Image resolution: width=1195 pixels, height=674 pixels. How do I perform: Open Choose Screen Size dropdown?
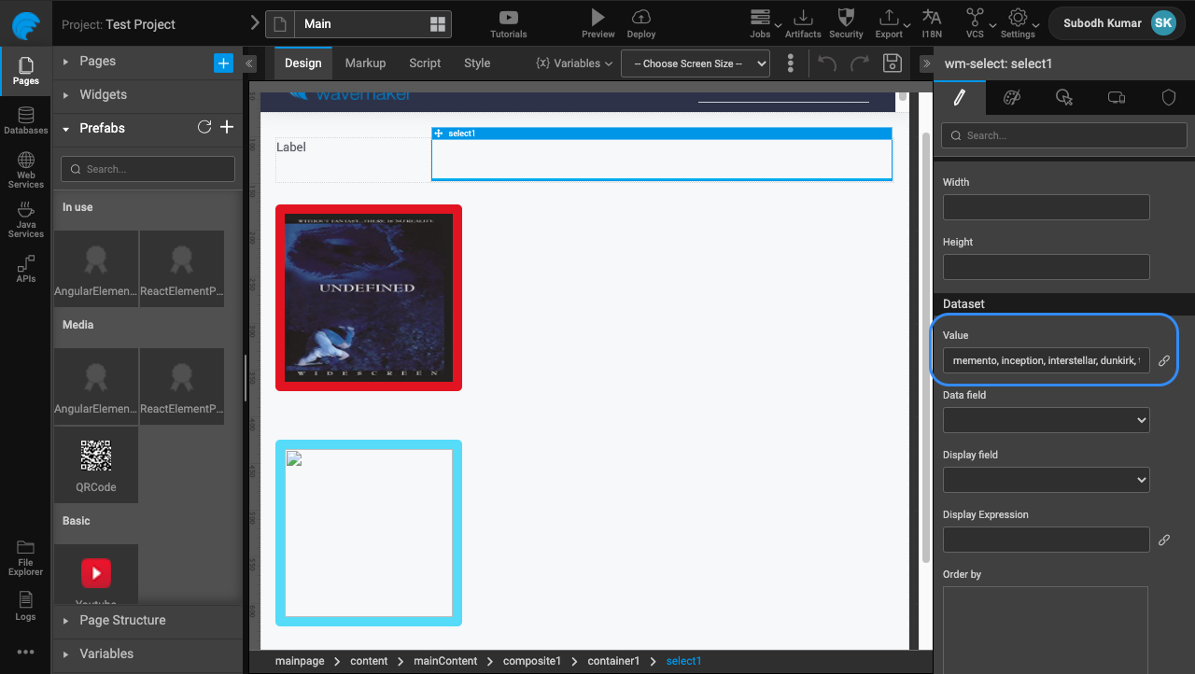pyautogui.click(x=696, y=63)
